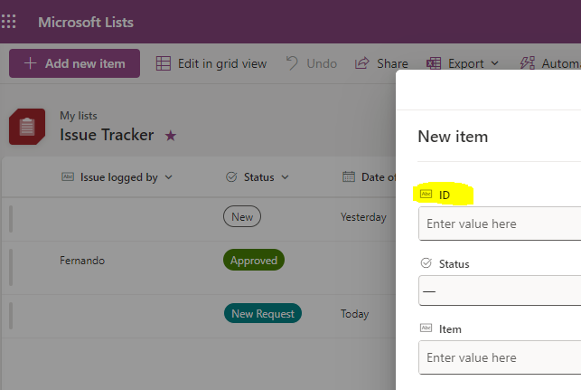Select the New Request status pill

[263, 314]
